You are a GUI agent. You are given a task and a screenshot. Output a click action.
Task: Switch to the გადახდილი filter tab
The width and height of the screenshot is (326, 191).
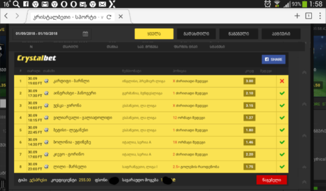click(x=196, y=34)
